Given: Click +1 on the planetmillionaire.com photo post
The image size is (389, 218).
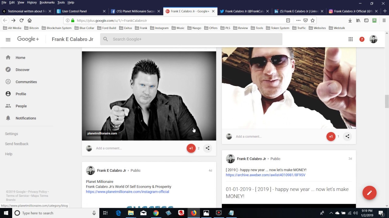Looking at the screenshot, I should click(191, 148).
